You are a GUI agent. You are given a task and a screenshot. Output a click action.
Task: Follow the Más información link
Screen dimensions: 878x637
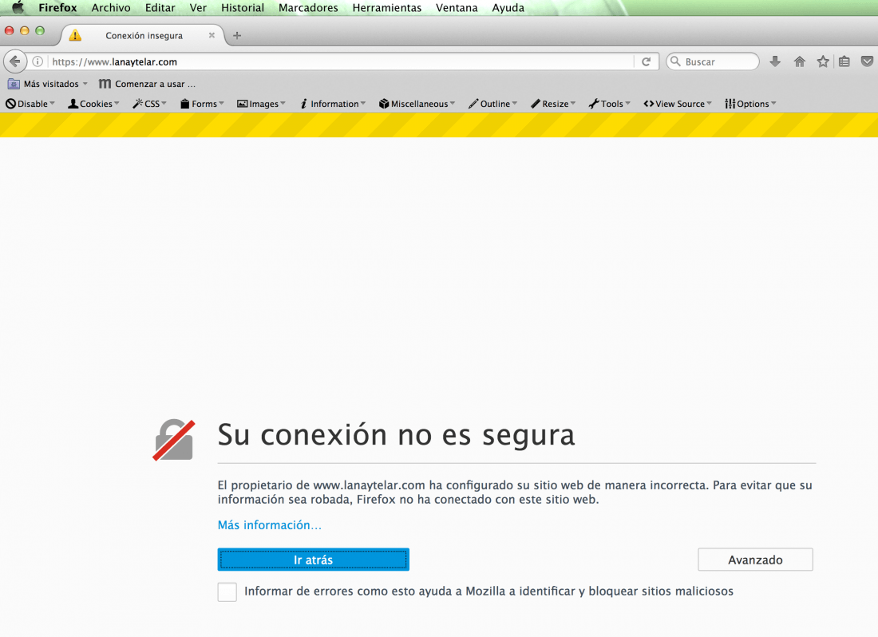[269, 525]
